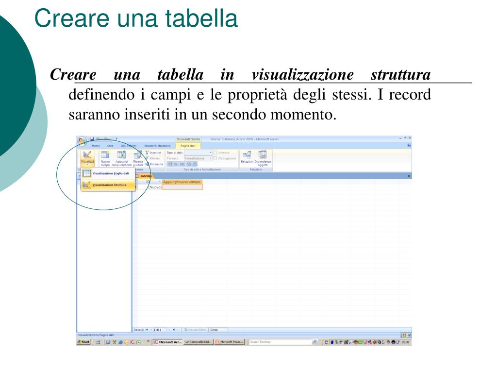Click the record number field 1 di 1
The height and width of the screenshot is (373, 497).
pyautogui.click(x=159, y=330)
